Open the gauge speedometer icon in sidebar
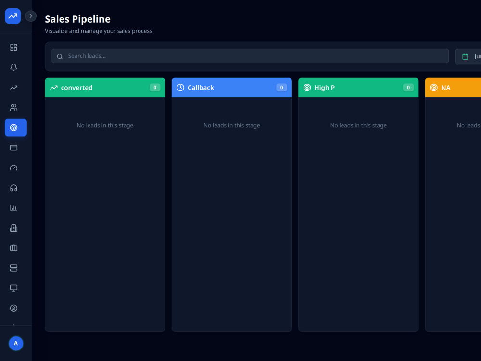 (x=13, y=168)
